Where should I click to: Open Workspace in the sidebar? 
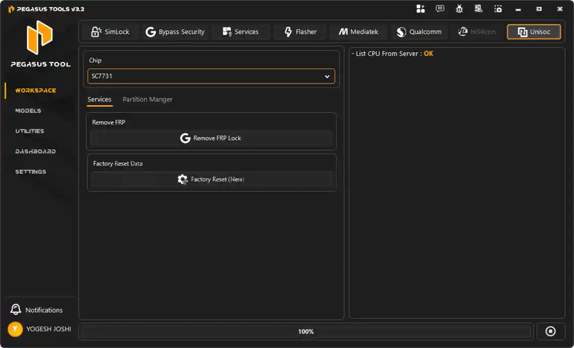36,90
